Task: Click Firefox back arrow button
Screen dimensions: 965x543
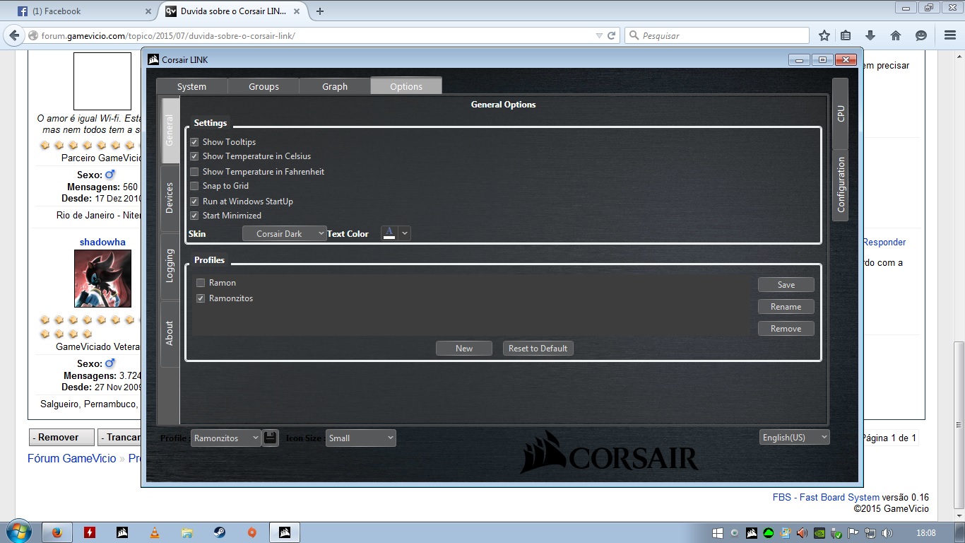Action: 15,35
